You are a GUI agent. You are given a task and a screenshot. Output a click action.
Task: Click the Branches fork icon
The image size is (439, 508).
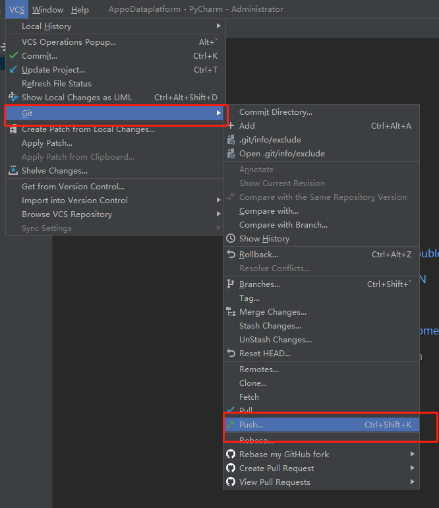click(x=231, y=284)
